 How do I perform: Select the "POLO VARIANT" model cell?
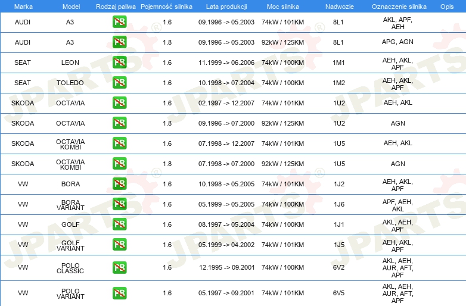coord(70,294)
